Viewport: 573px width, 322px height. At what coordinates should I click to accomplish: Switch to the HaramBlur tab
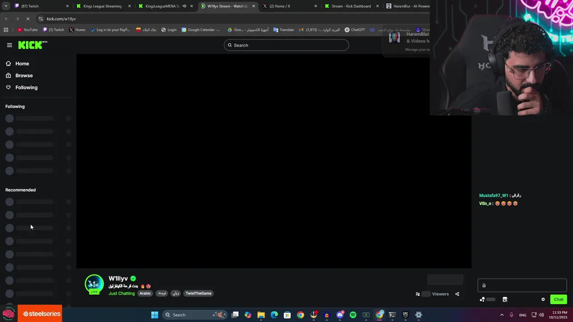pyautogui.click(x=407, y=6)
